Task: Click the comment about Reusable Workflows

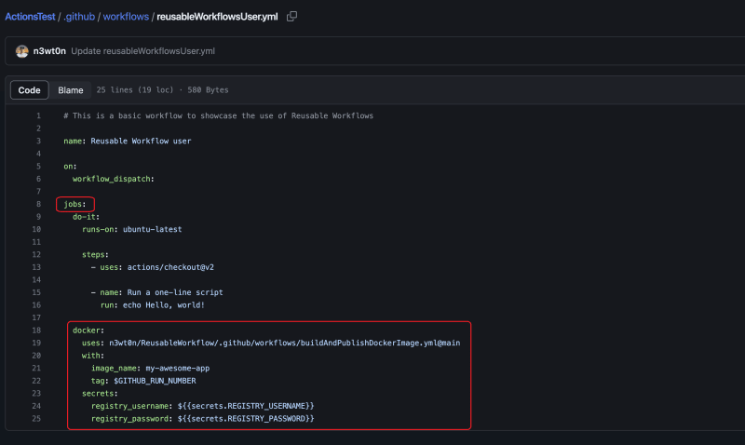Action: 219,115
